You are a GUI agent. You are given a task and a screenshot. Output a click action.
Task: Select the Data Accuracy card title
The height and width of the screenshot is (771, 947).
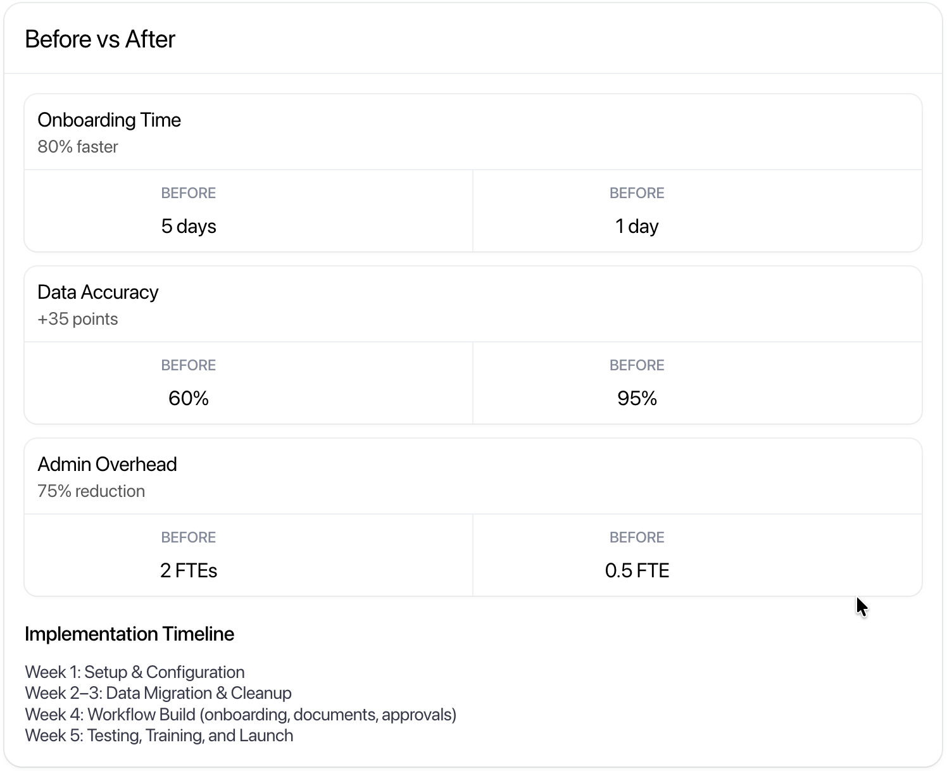point(97,292)
